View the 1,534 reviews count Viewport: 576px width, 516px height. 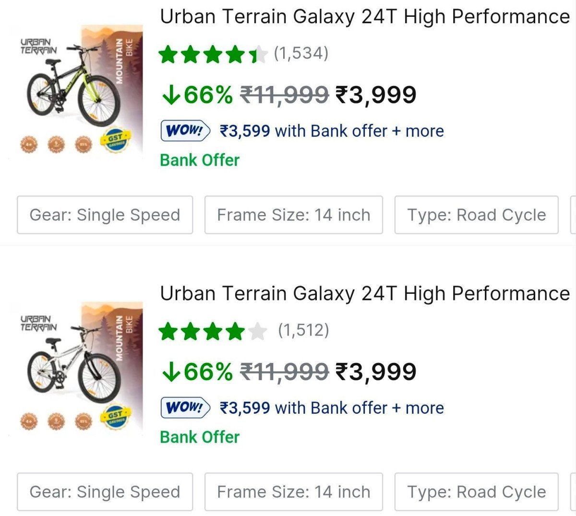[x=301, y=53]
